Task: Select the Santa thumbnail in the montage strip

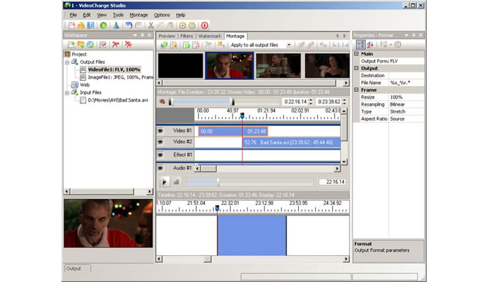Action: [x=229, y=66]
